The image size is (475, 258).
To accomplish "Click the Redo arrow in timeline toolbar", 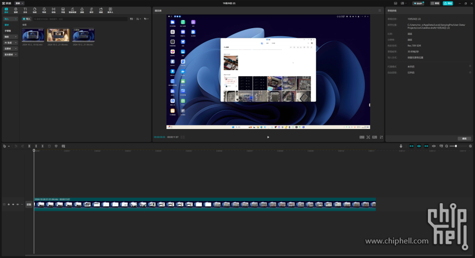I will 22,146.
